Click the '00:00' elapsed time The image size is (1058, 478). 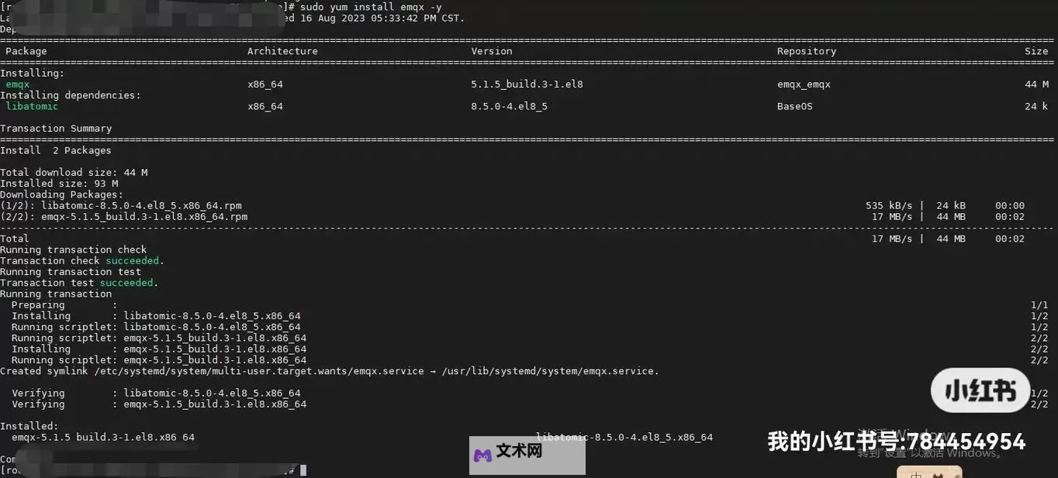pos(1010,206)
